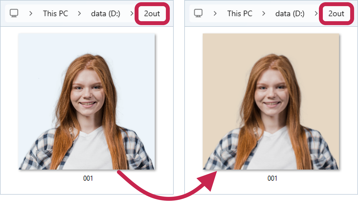The height and width of the screenshot is (203, 358).
Task: Select the portrait thumbnail with light blue background
Action: [87, 101]
